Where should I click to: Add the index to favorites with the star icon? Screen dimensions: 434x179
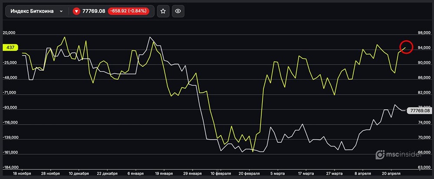(163, 11)
